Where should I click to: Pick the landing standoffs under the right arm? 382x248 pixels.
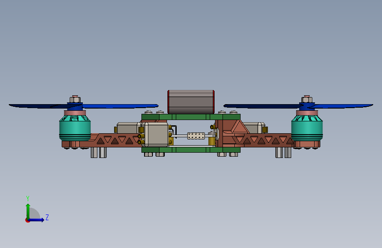click(x=283, y=152)
